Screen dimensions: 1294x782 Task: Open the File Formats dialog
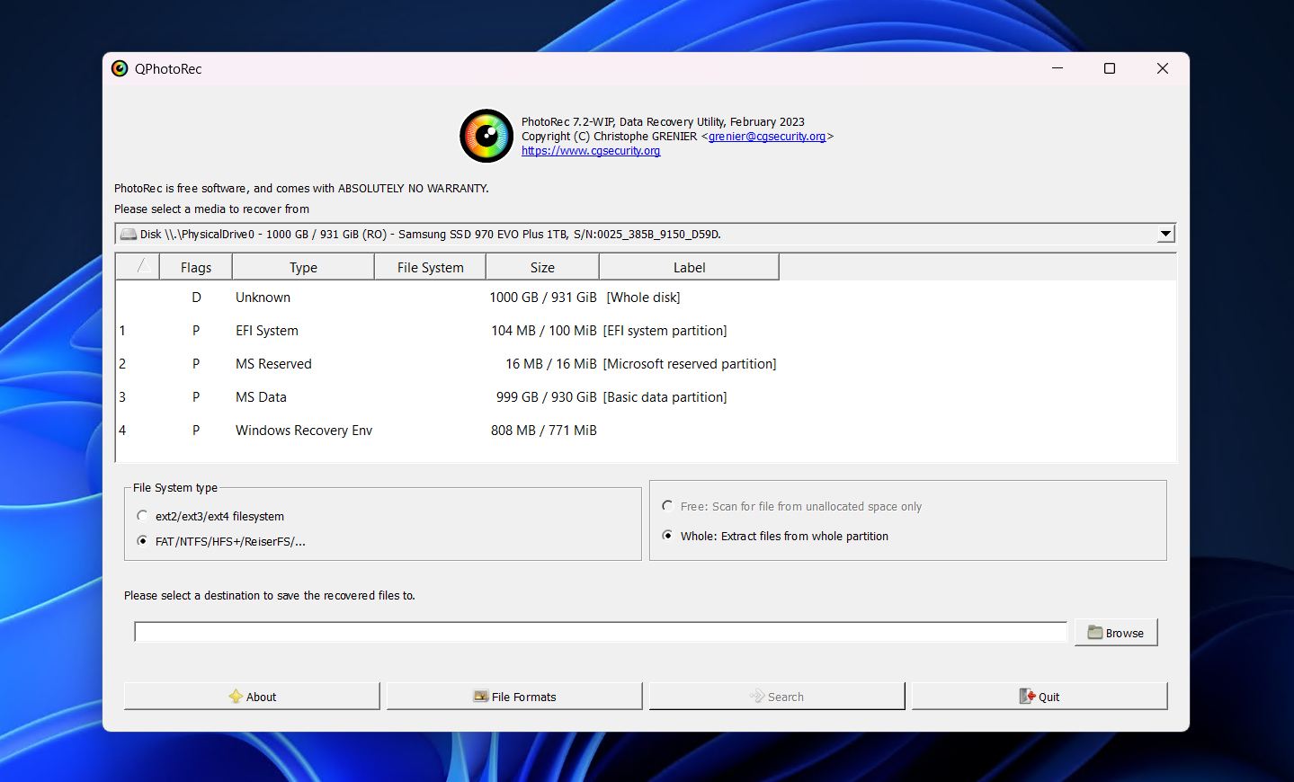[x=513, y=696]
